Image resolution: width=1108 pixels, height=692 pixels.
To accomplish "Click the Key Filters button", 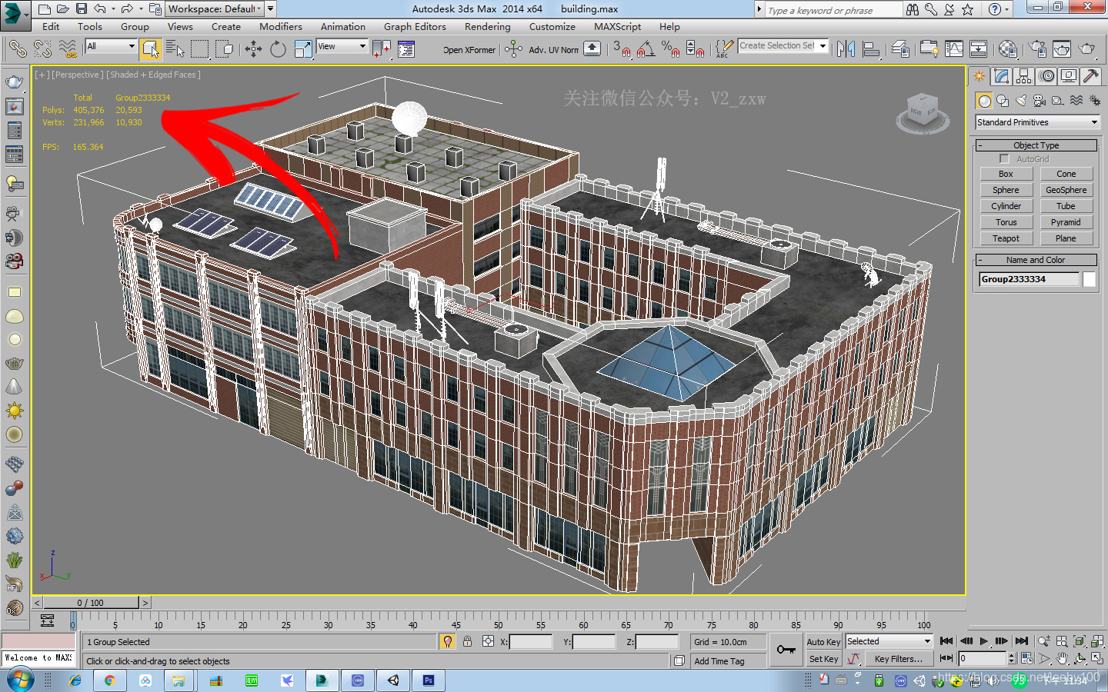I will point(899,659).
